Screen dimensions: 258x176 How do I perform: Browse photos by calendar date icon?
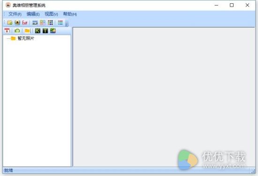pos(7,31)
